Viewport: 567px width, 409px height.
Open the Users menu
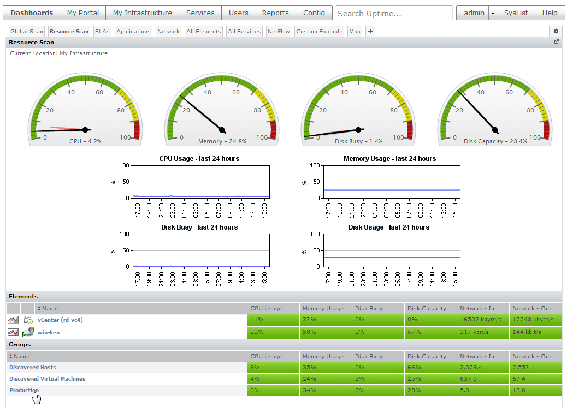238,13
